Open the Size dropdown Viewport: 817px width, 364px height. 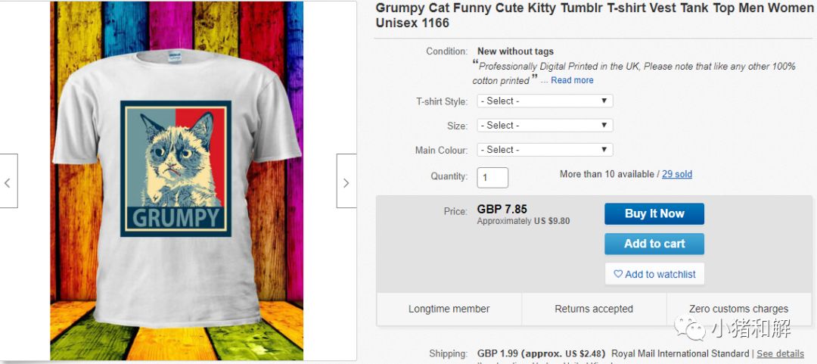pyautogui.click(x=545, y=125)
